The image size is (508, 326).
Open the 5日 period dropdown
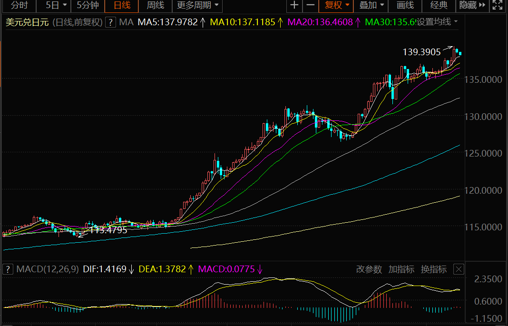pyautogui.click(x=55, y=6)
